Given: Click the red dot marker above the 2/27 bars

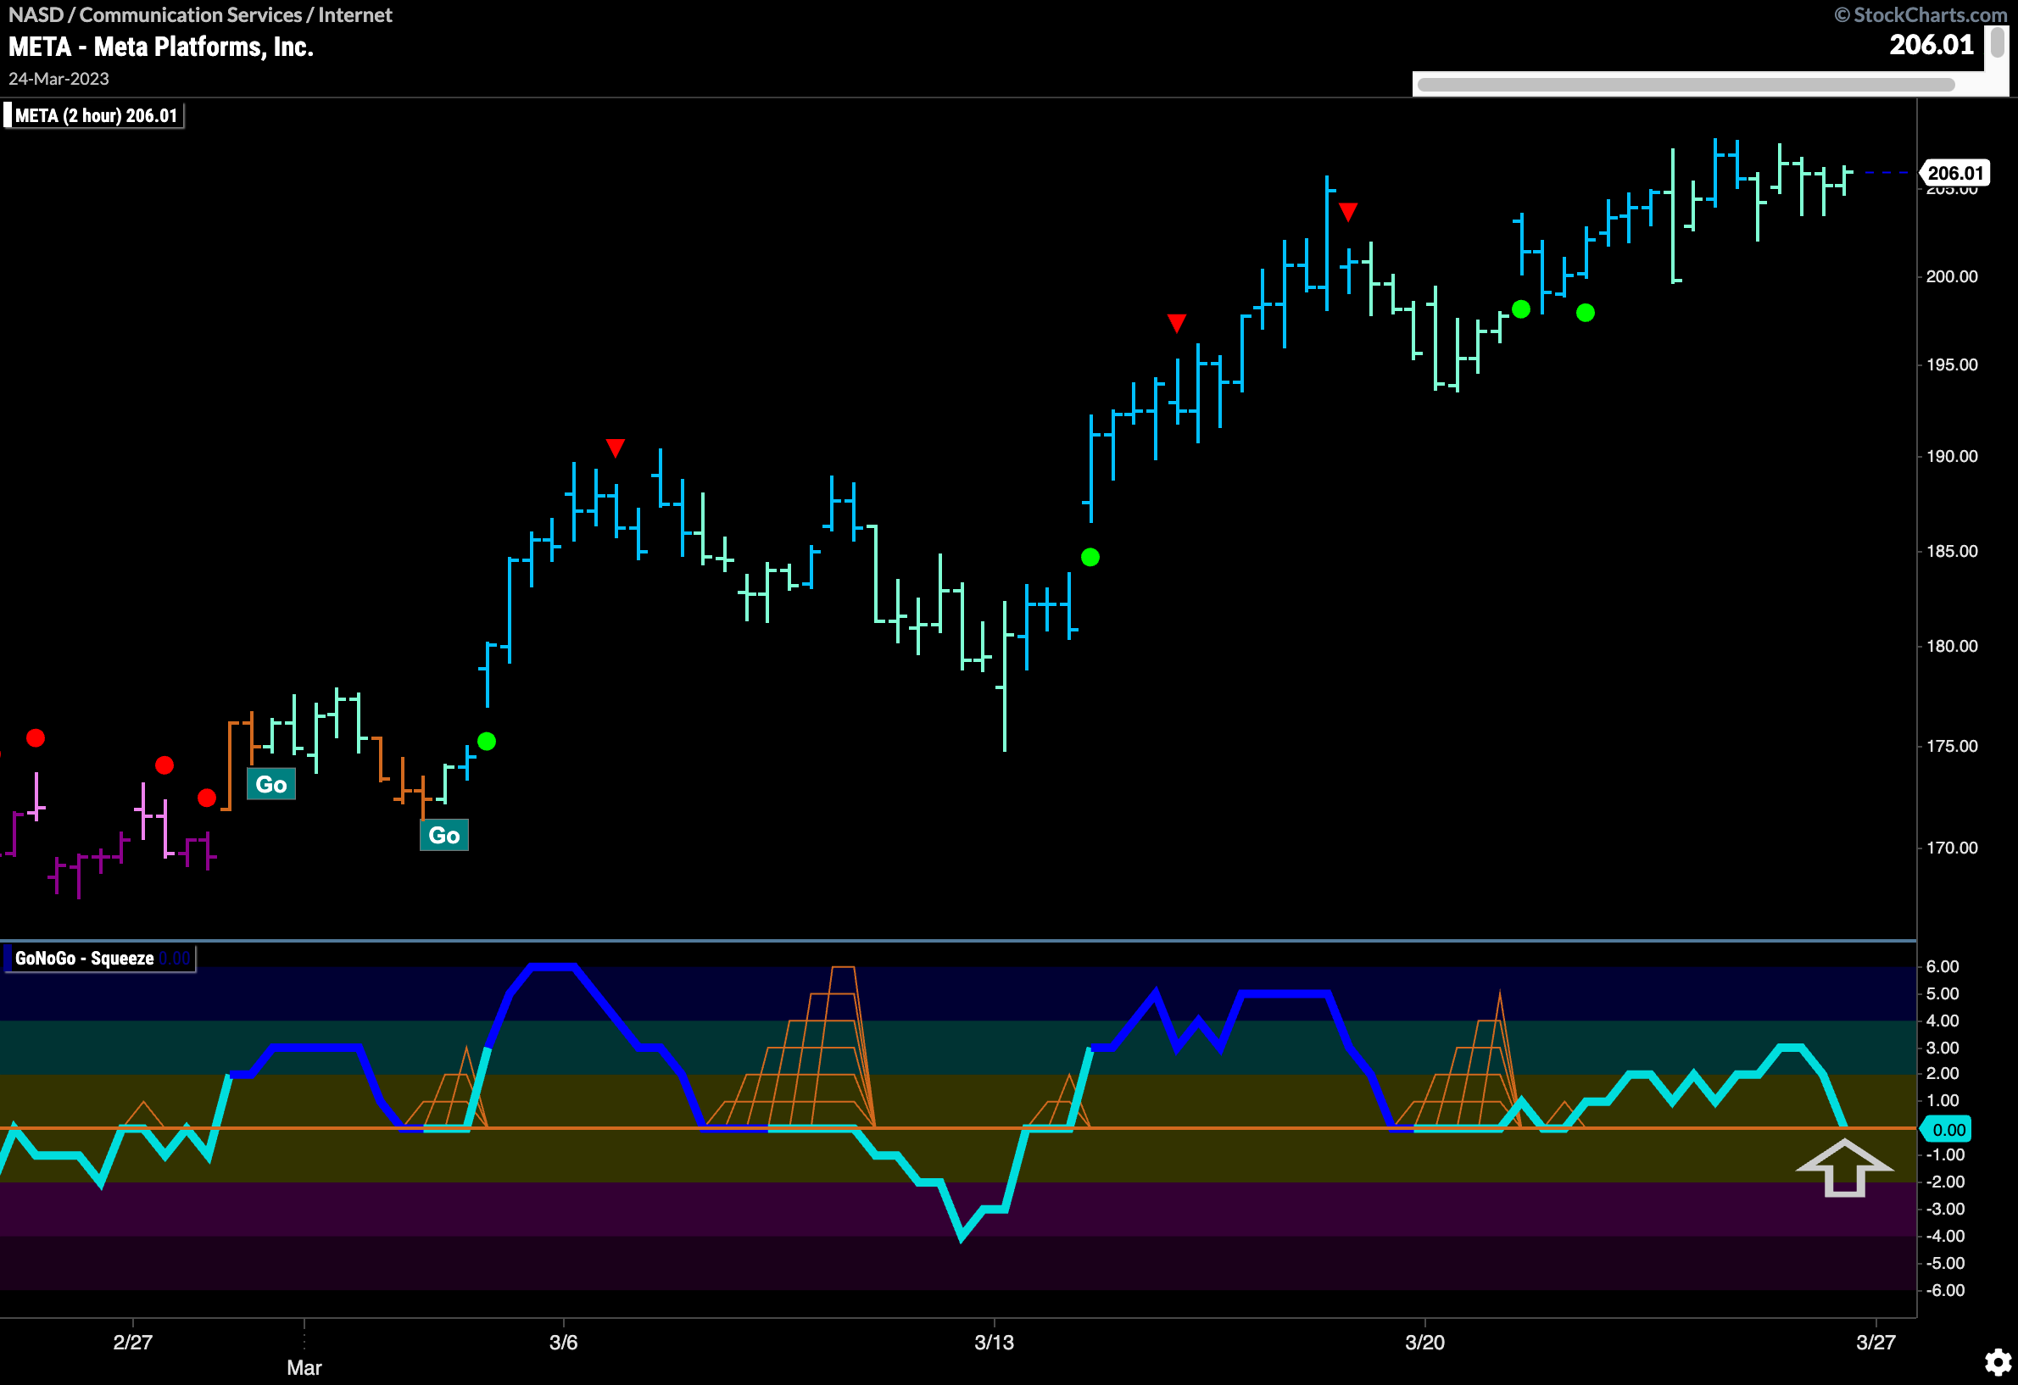Looking at the screenshot, I should click(x=164, y=765).
